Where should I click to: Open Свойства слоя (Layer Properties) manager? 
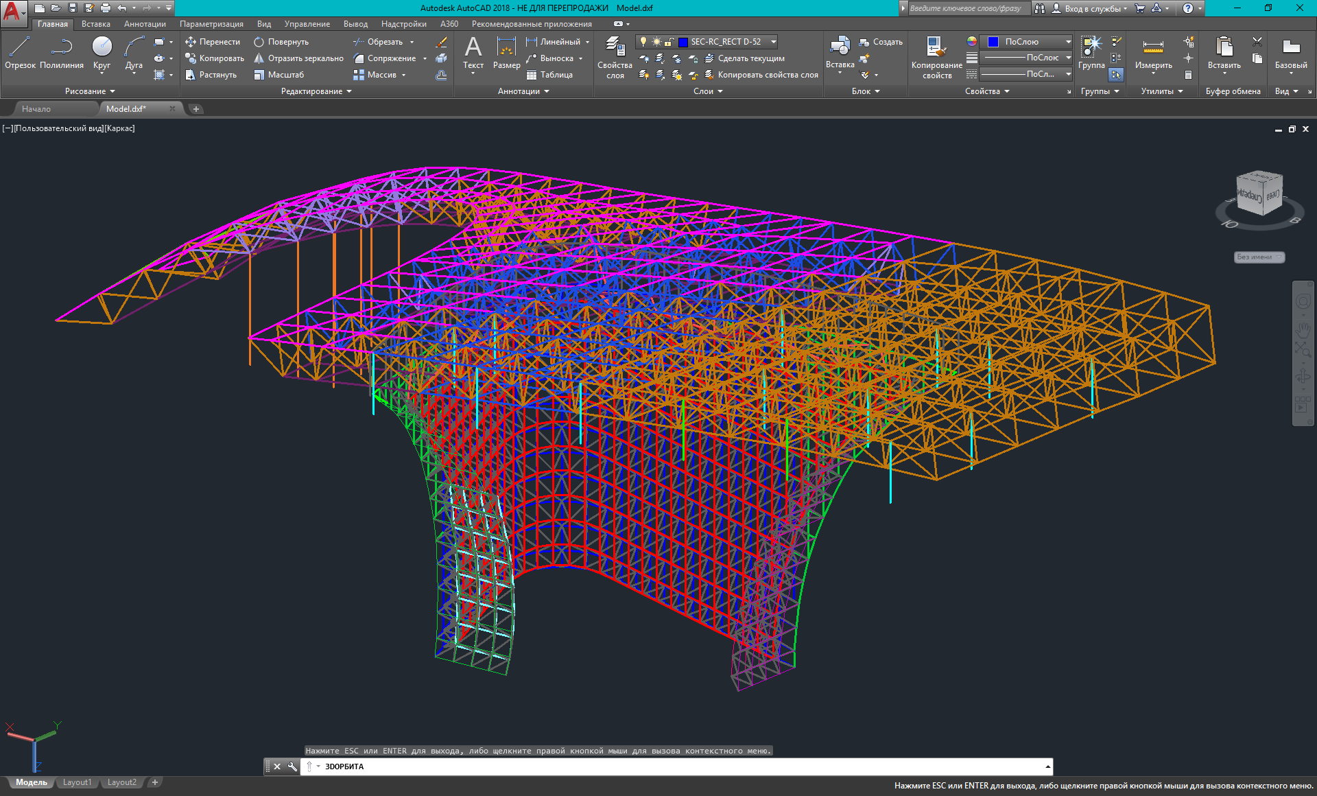pos(614,55)
